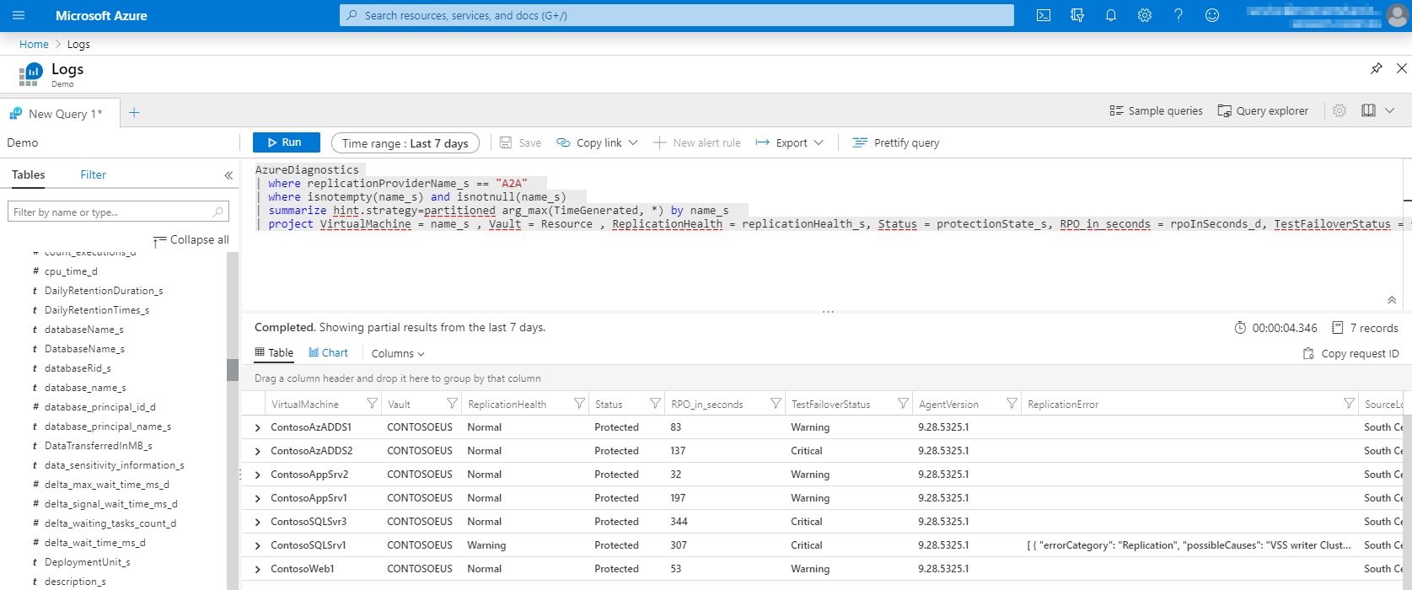Copy request ID
This screenshot has width=1412, height=590.
click(1350, 353)
